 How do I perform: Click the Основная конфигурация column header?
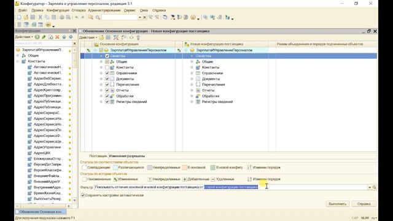(134, 44)
